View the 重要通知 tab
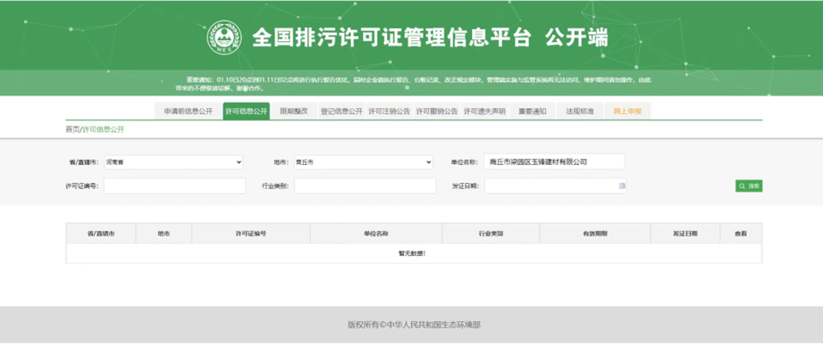 pyautogui.click(x=533, y=112)
